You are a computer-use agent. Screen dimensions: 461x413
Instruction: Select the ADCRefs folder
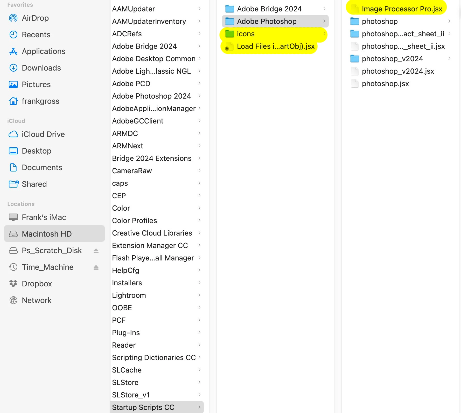(157, 34)
